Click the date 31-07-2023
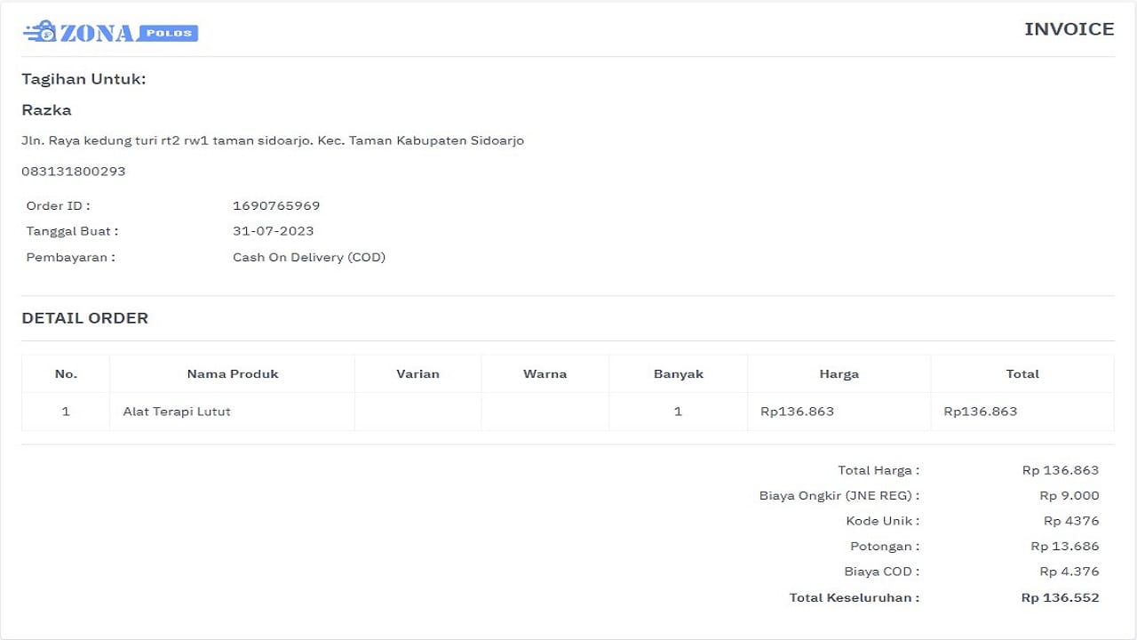Viewport: 1137px width, 640px height. [273, 231]
